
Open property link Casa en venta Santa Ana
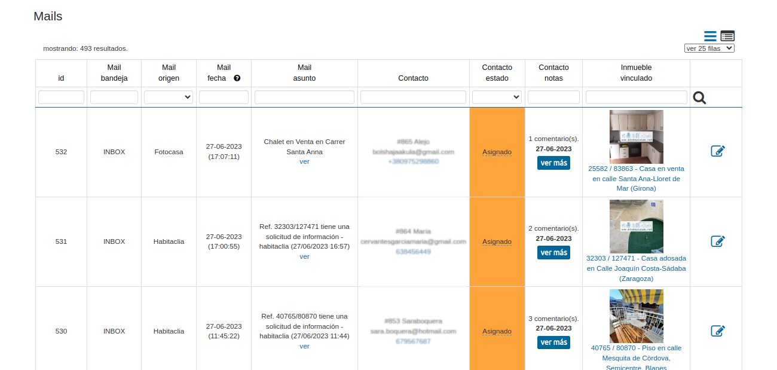tap(636, 178)
